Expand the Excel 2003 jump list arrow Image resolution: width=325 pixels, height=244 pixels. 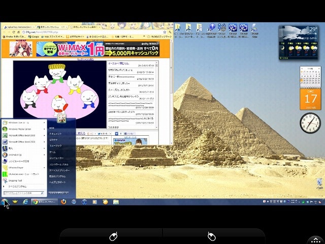pos(44,136)
